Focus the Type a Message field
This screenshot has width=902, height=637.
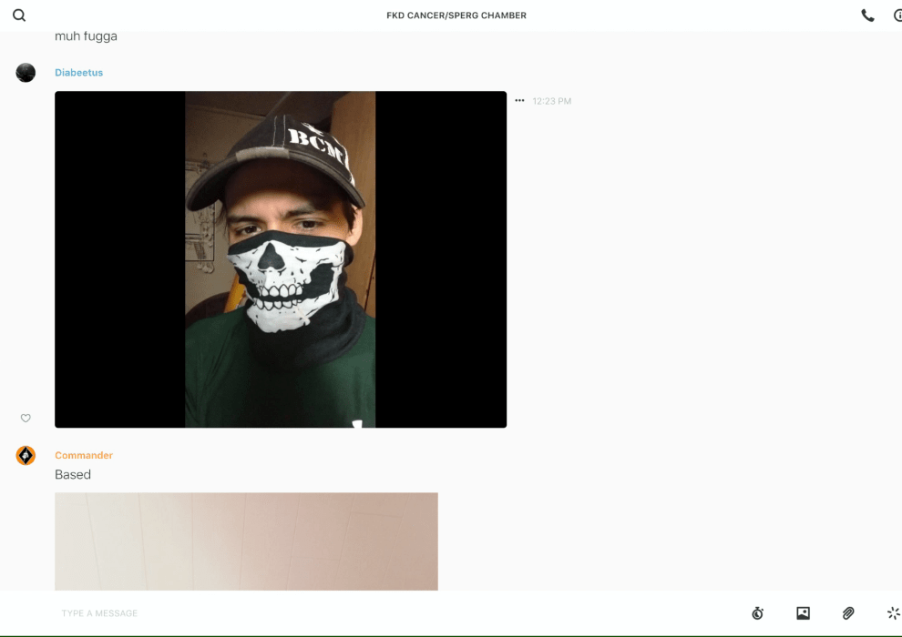[364, 613]
